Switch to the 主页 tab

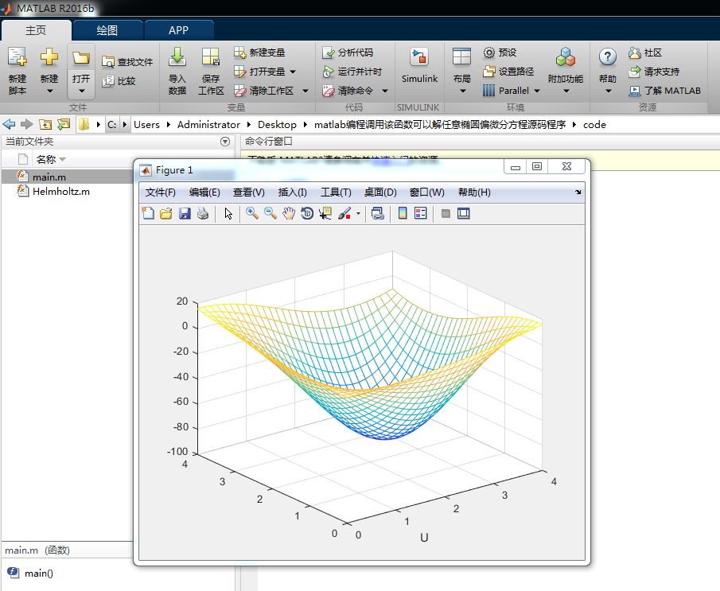(36, 30)
